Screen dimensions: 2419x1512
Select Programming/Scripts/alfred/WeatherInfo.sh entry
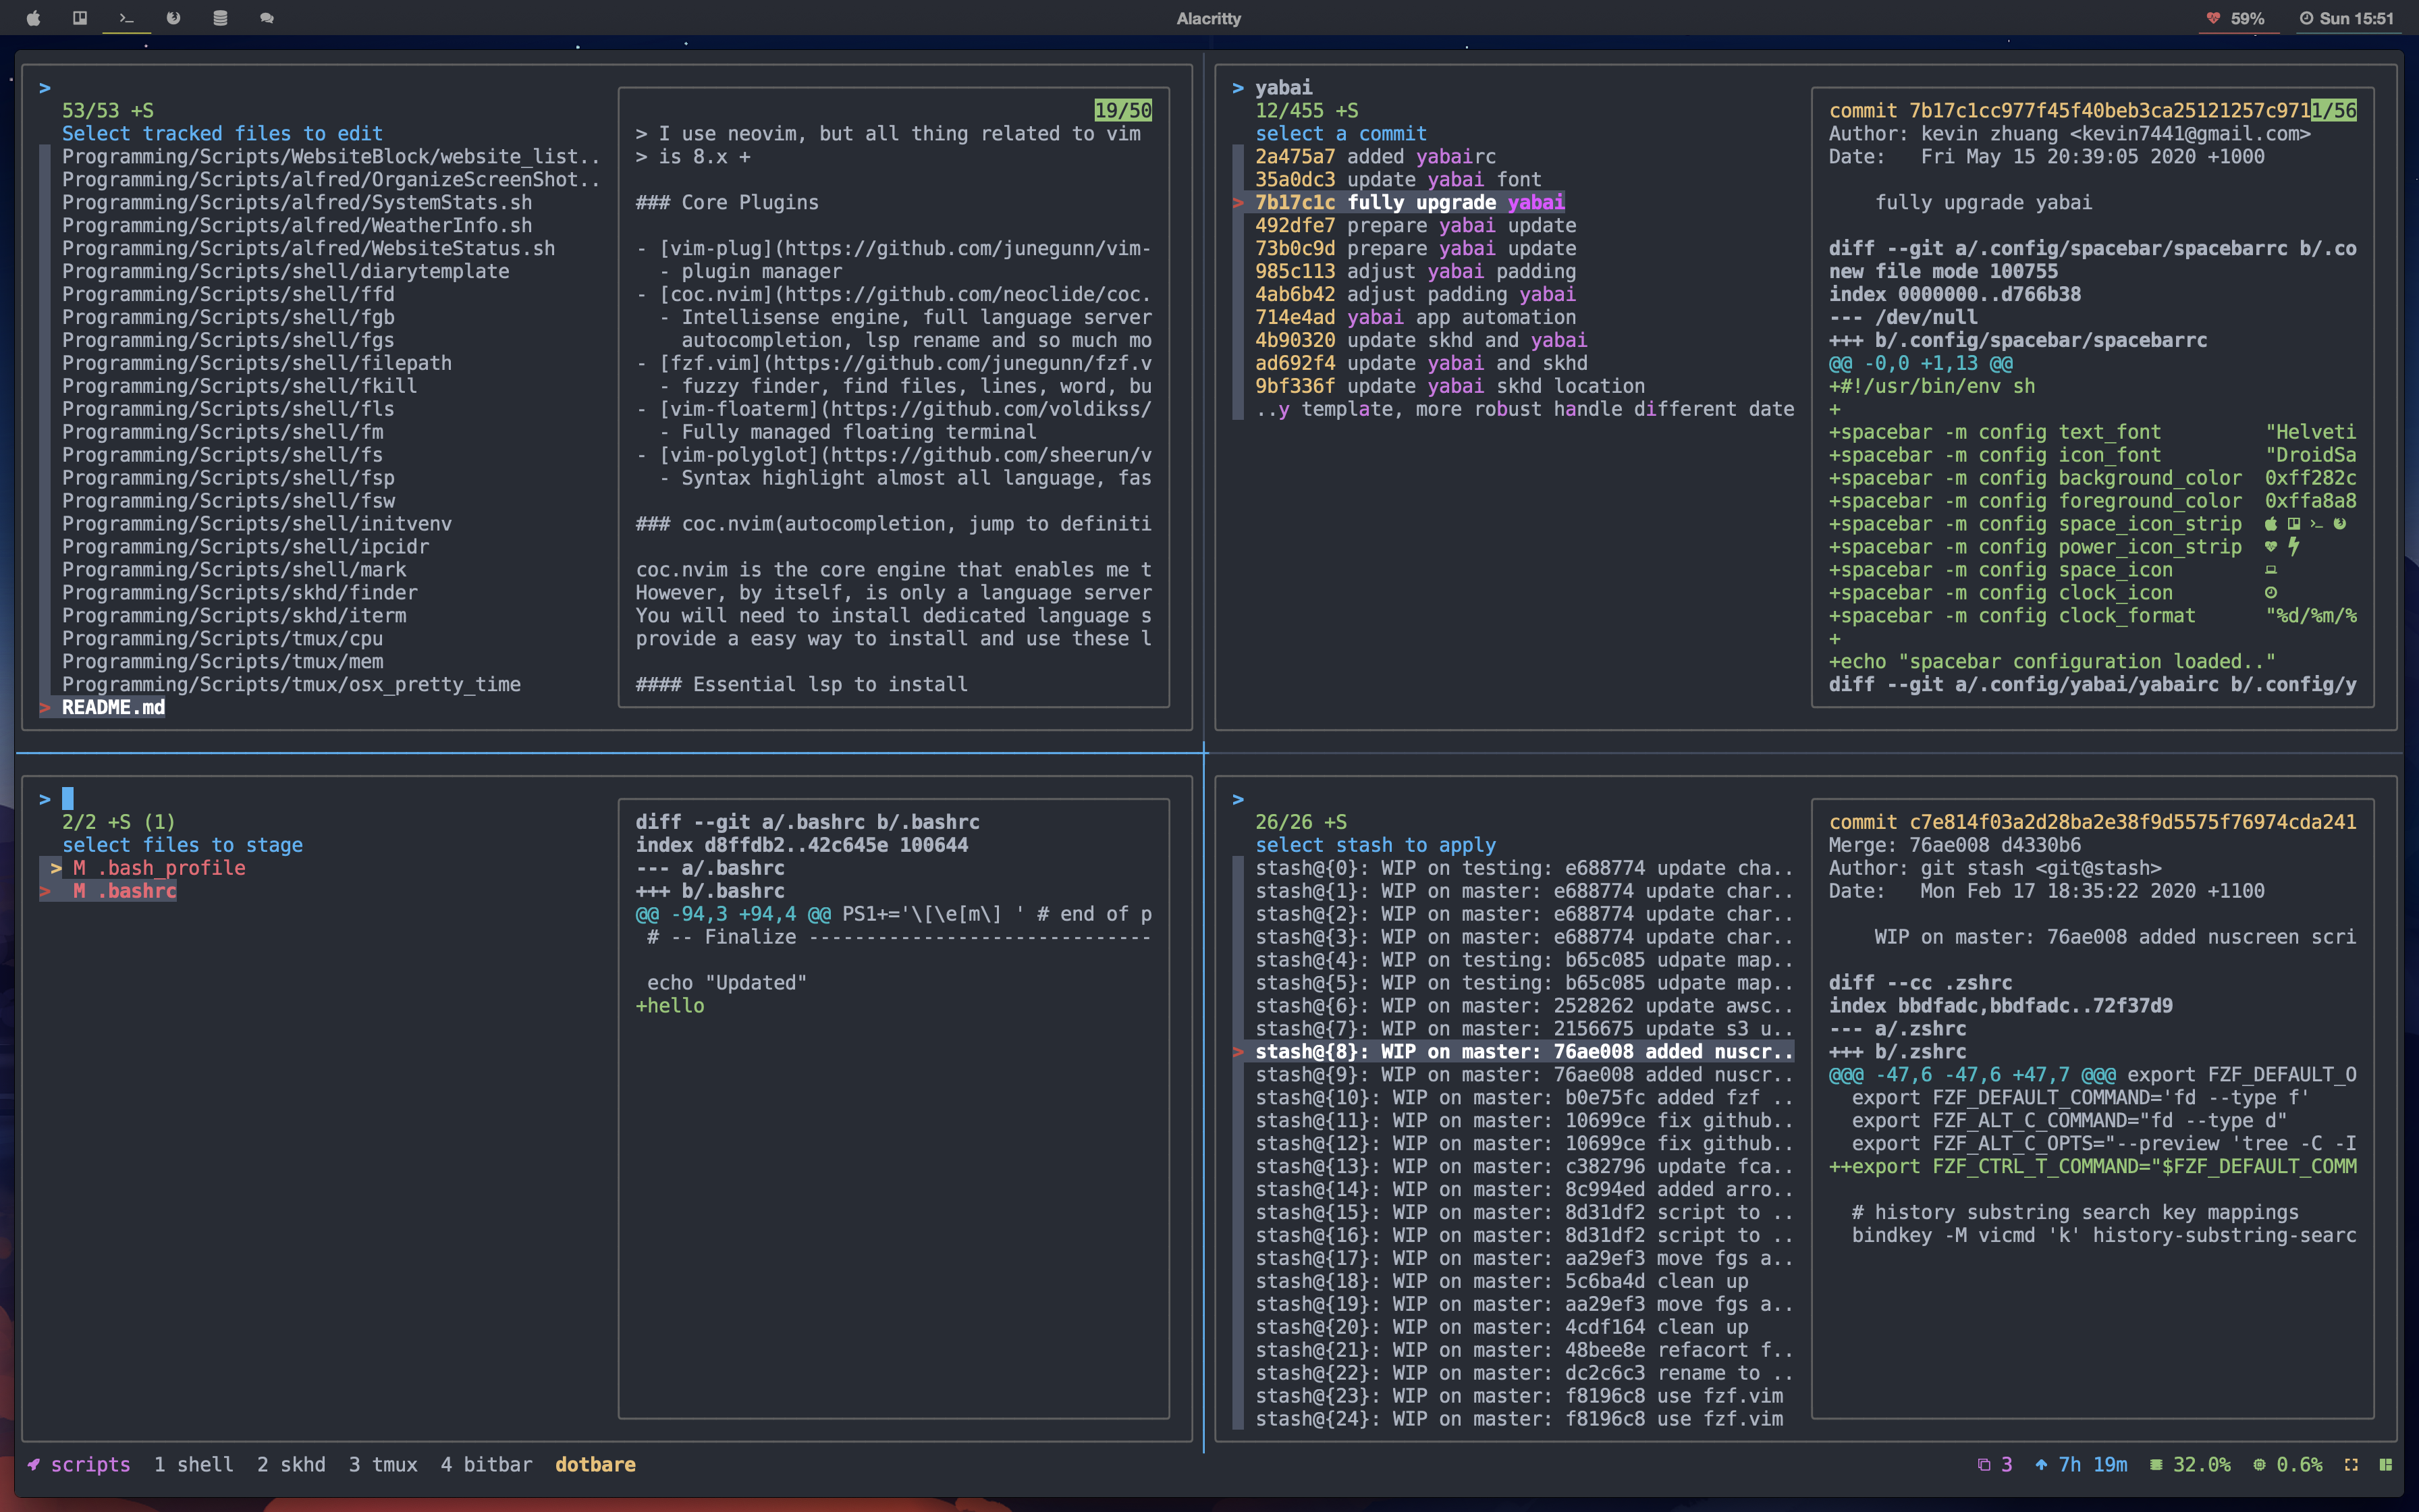click(297, 225)
